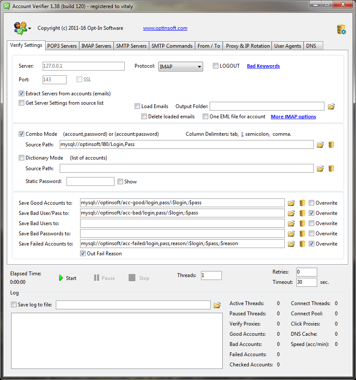Browse folder for Output Folder path
Image resolution: width=356 pixels, height=380 pixels.
[x=331, y=106]
